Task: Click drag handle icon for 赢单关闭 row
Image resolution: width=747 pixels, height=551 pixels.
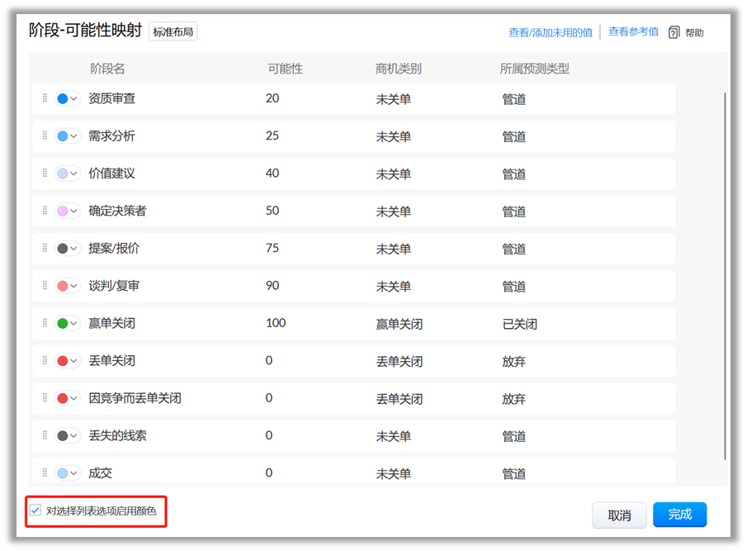Action: tap(45, 323)
